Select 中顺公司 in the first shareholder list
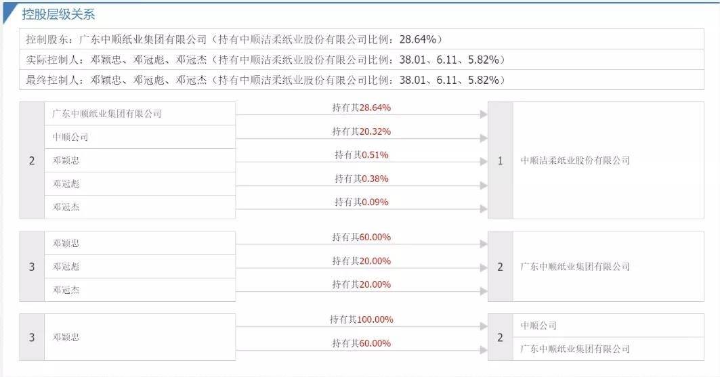The image size is (720, 377). point(70,137)
